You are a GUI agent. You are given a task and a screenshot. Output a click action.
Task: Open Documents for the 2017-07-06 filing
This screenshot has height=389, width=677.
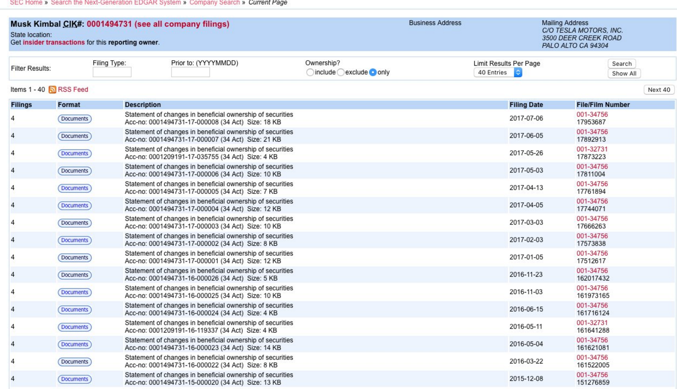point(74,119)
